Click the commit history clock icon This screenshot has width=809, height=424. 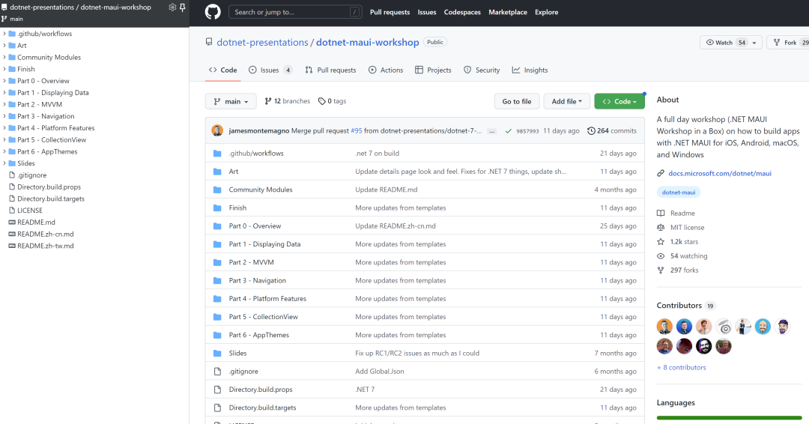click(591, 130)
